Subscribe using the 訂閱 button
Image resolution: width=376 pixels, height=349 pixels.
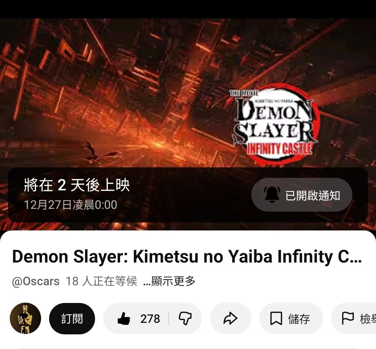click(72, 319)
